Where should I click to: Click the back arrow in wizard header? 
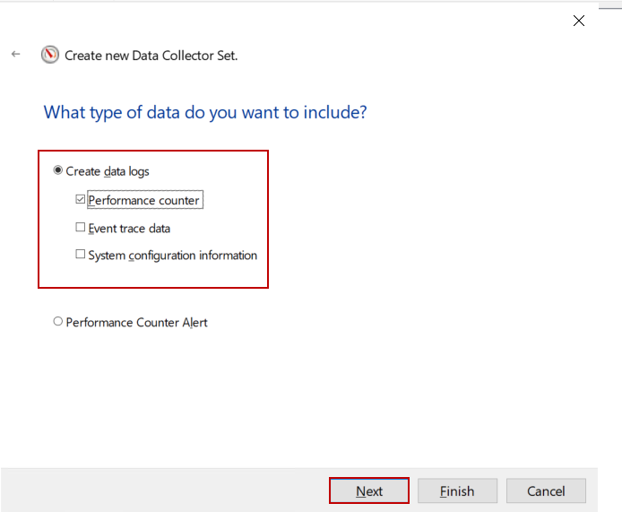pos(16,55)
